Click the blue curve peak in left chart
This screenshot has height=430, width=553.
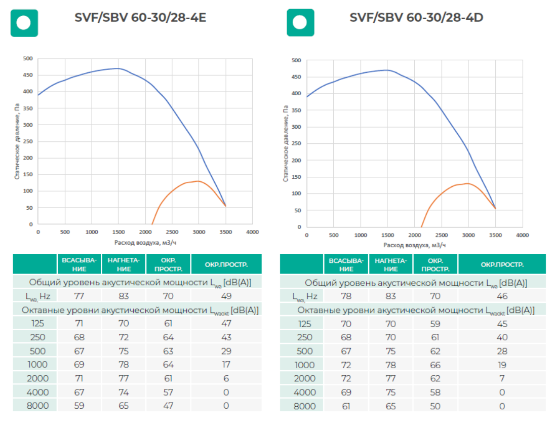tap(117, 68)
